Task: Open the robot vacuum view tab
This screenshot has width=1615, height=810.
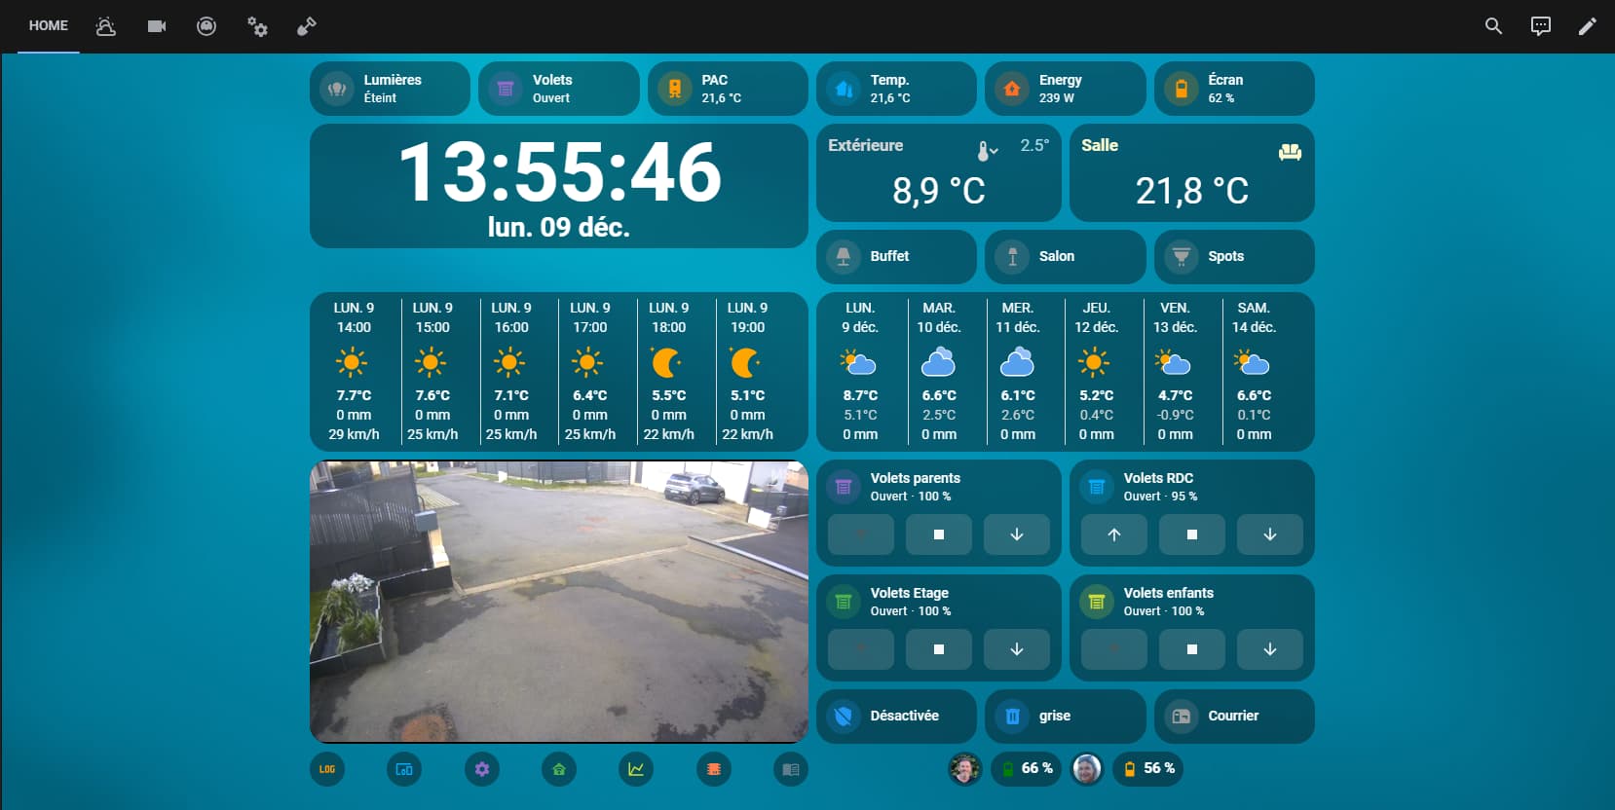Action: click(207, 26)
